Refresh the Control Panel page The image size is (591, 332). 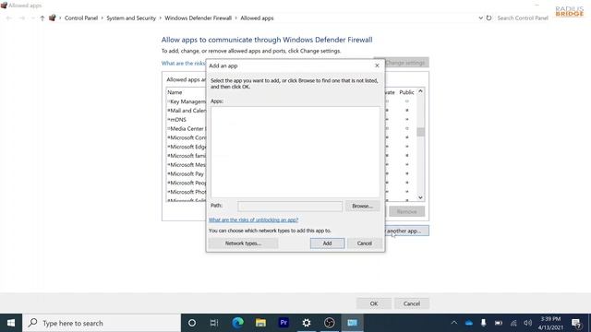(488, 18)
